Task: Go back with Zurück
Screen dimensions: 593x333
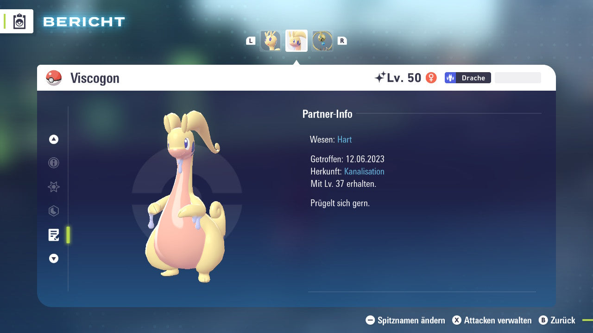Action: point(557,320)
